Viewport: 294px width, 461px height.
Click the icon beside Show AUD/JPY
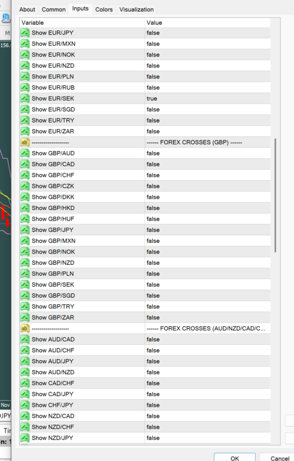[x=25, y=362]
